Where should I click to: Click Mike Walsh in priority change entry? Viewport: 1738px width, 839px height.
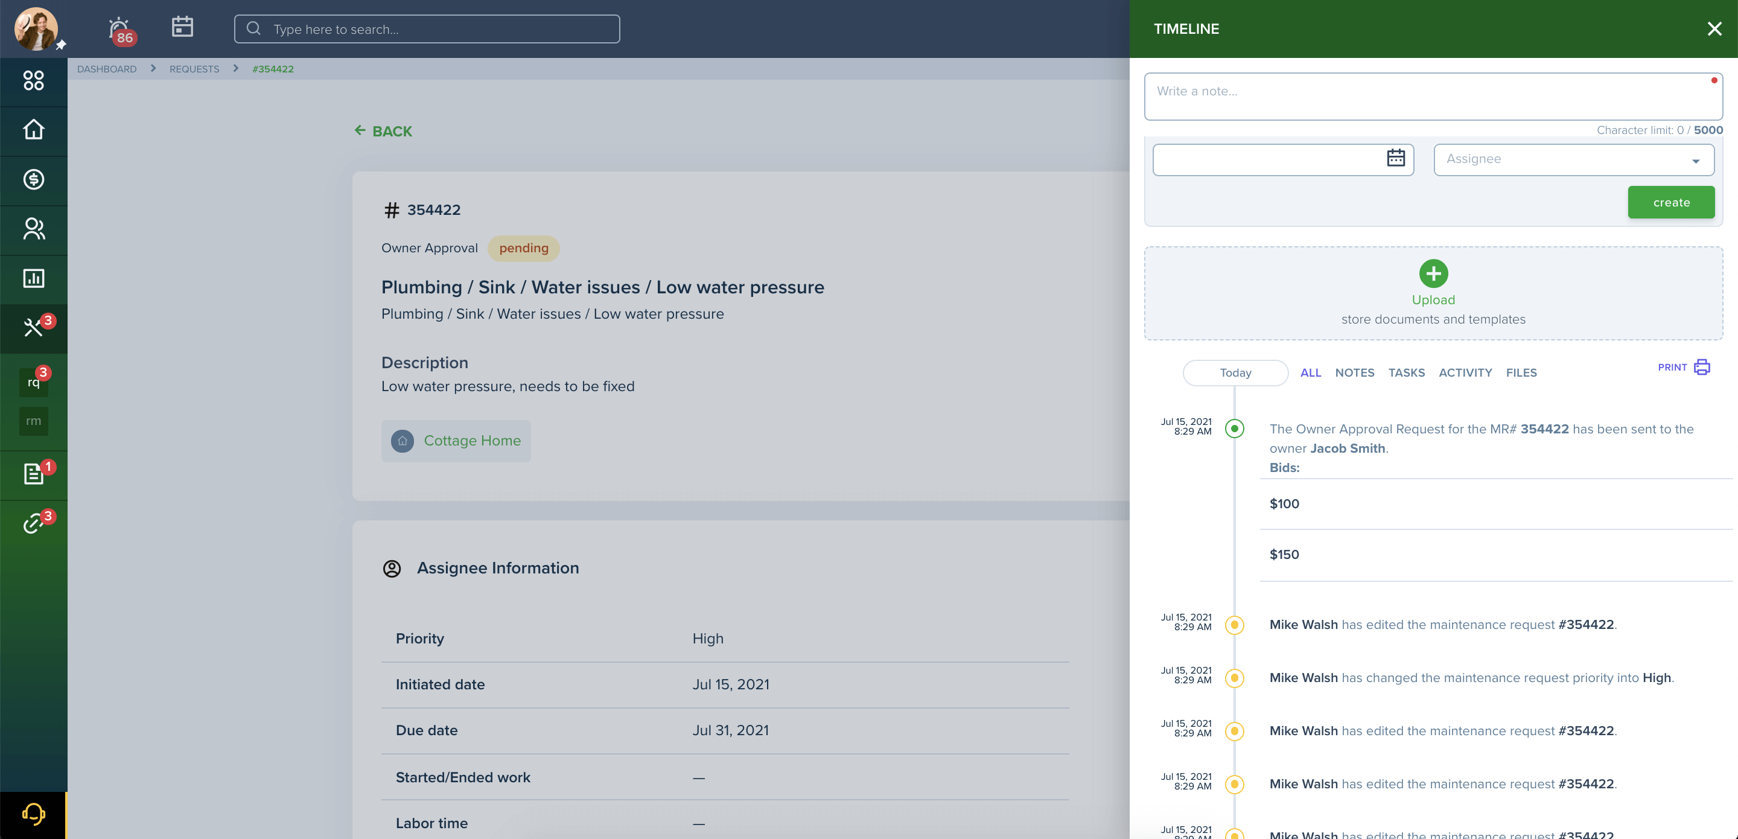point(1303,678)
